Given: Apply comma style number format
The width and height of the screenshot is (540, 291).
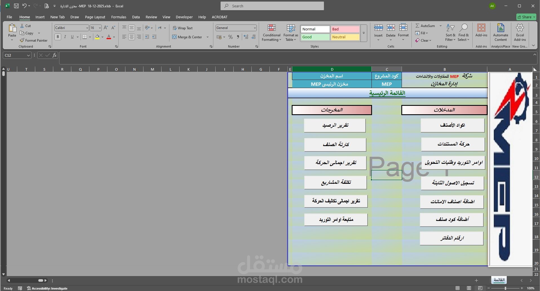Looking at the screenshot, I should pos(238,37).
